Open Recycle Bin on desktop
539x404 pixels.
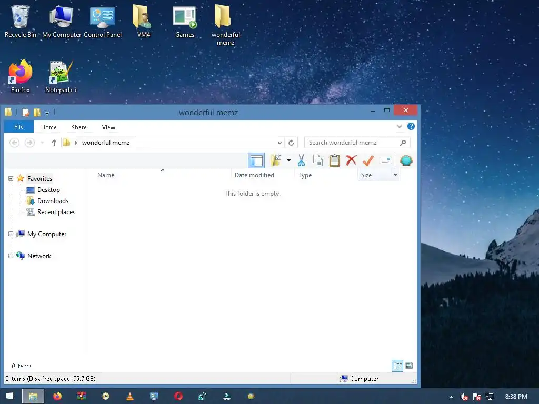(x=21, y=21)
